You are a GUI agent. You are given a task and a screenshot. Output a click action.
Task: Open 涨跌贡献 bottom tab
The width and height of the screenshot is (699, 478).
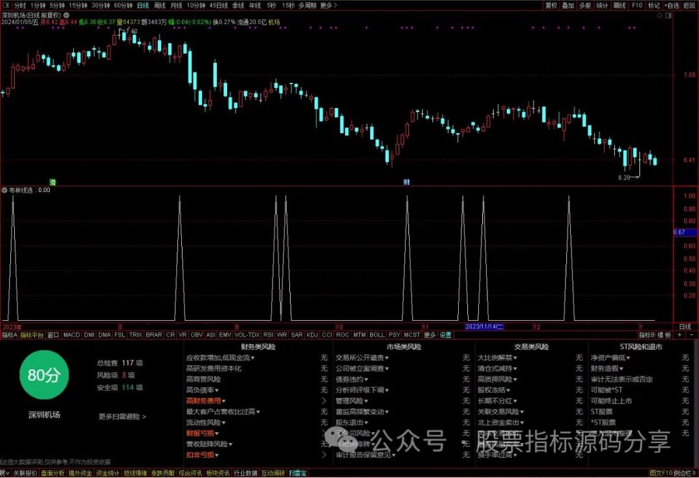pyautogui.click(x=162, y=473)
